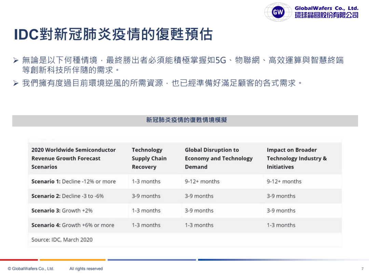The width and height of the screenshot is (369, 275).
Task: Click the 2020 Worldwide Semiconductor Revenue header
Action: click(73, 158)
